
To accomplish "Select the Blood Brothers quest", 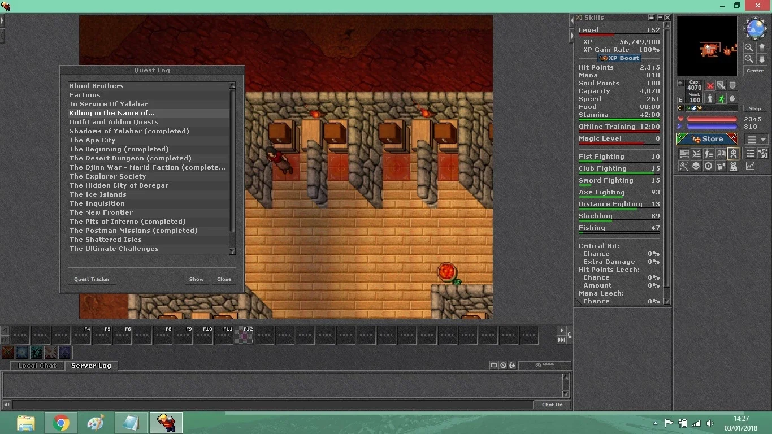I will coord(148,86).
